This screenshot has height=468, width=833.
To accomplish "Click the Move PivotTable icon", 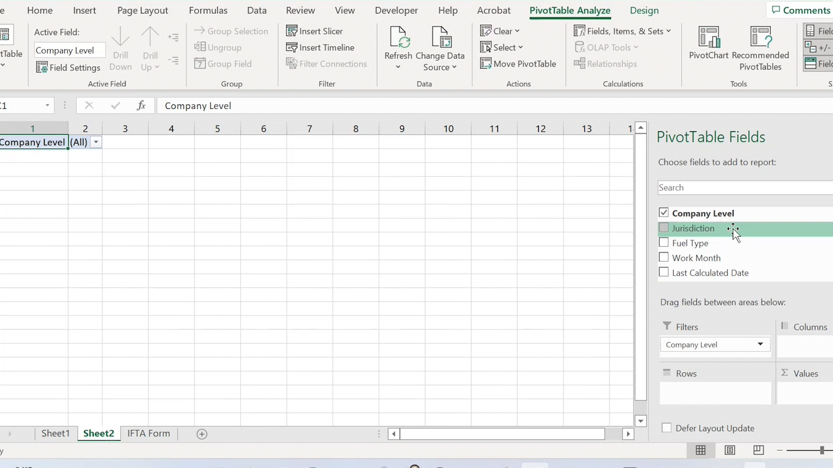I will coord(486,64).
